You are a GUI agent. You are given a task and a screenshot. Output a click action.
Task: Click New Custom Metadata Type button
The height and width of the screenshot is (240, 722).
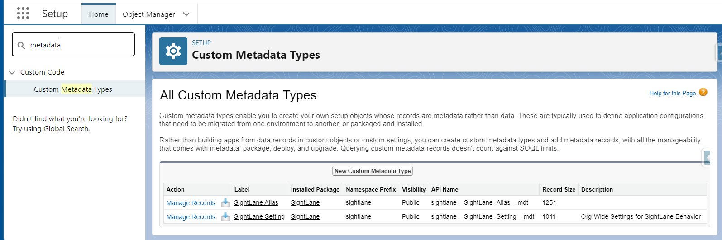373,171
